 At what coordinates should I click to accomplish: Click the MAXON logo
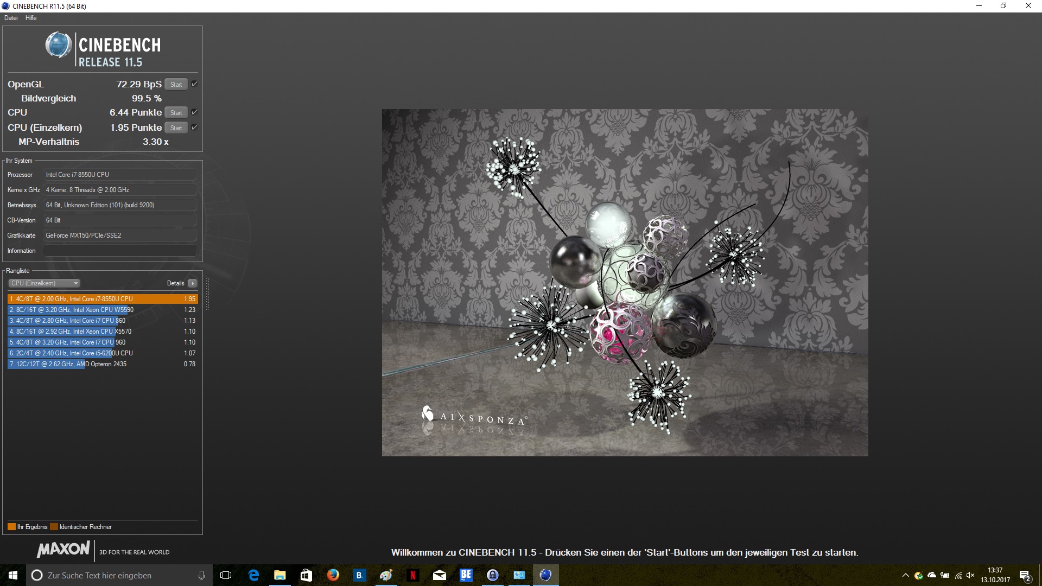pos(63,549)
